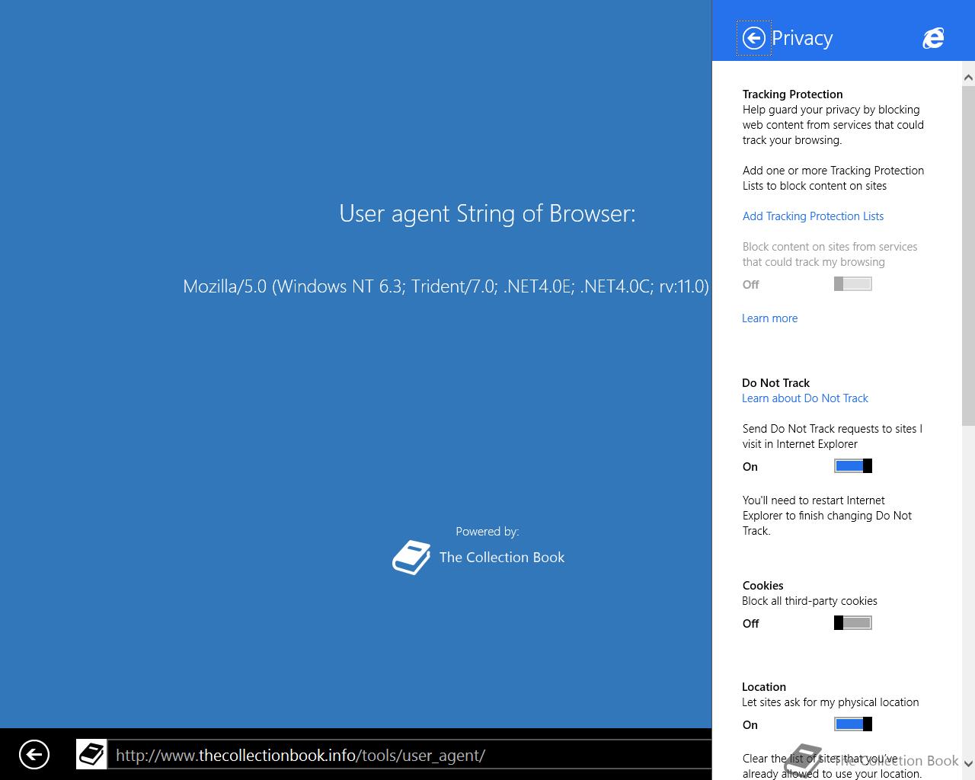975x780 pixels.
Task: Click the browser back button in bottom bar
Action: click(34, 755)
